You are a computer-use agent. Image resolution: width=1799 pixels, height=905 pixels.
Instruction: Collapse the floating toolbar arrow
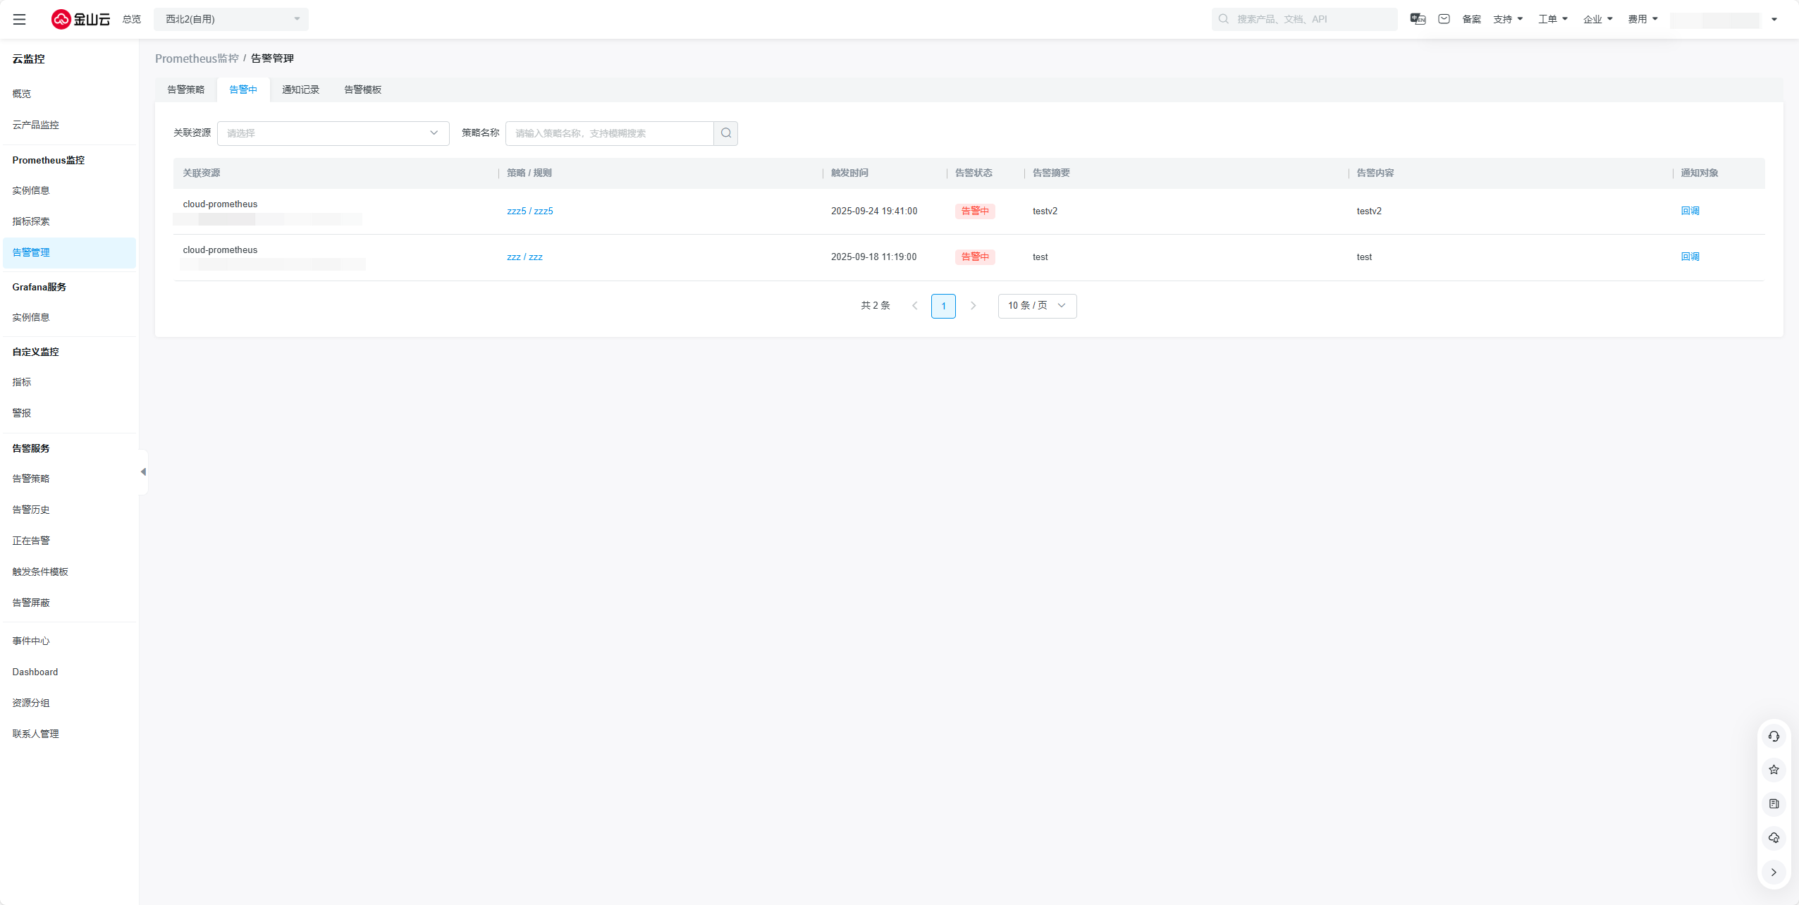(1774, 872)
